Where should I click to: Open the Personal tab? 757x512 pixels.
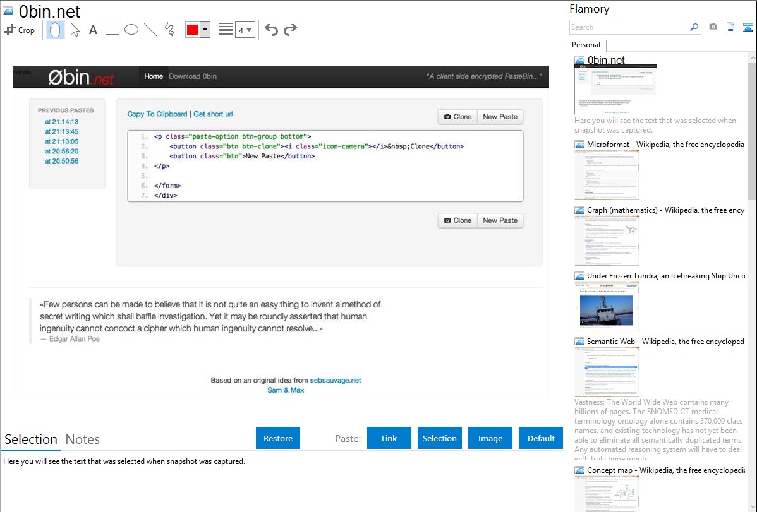click(586, 45)
